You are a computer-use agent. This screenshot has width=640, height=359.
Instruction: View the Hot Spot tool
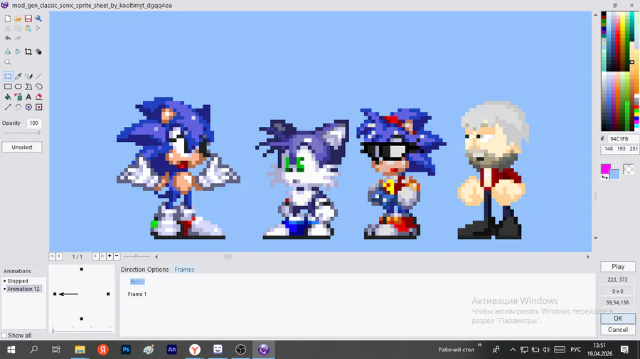[x=28, y=107]
